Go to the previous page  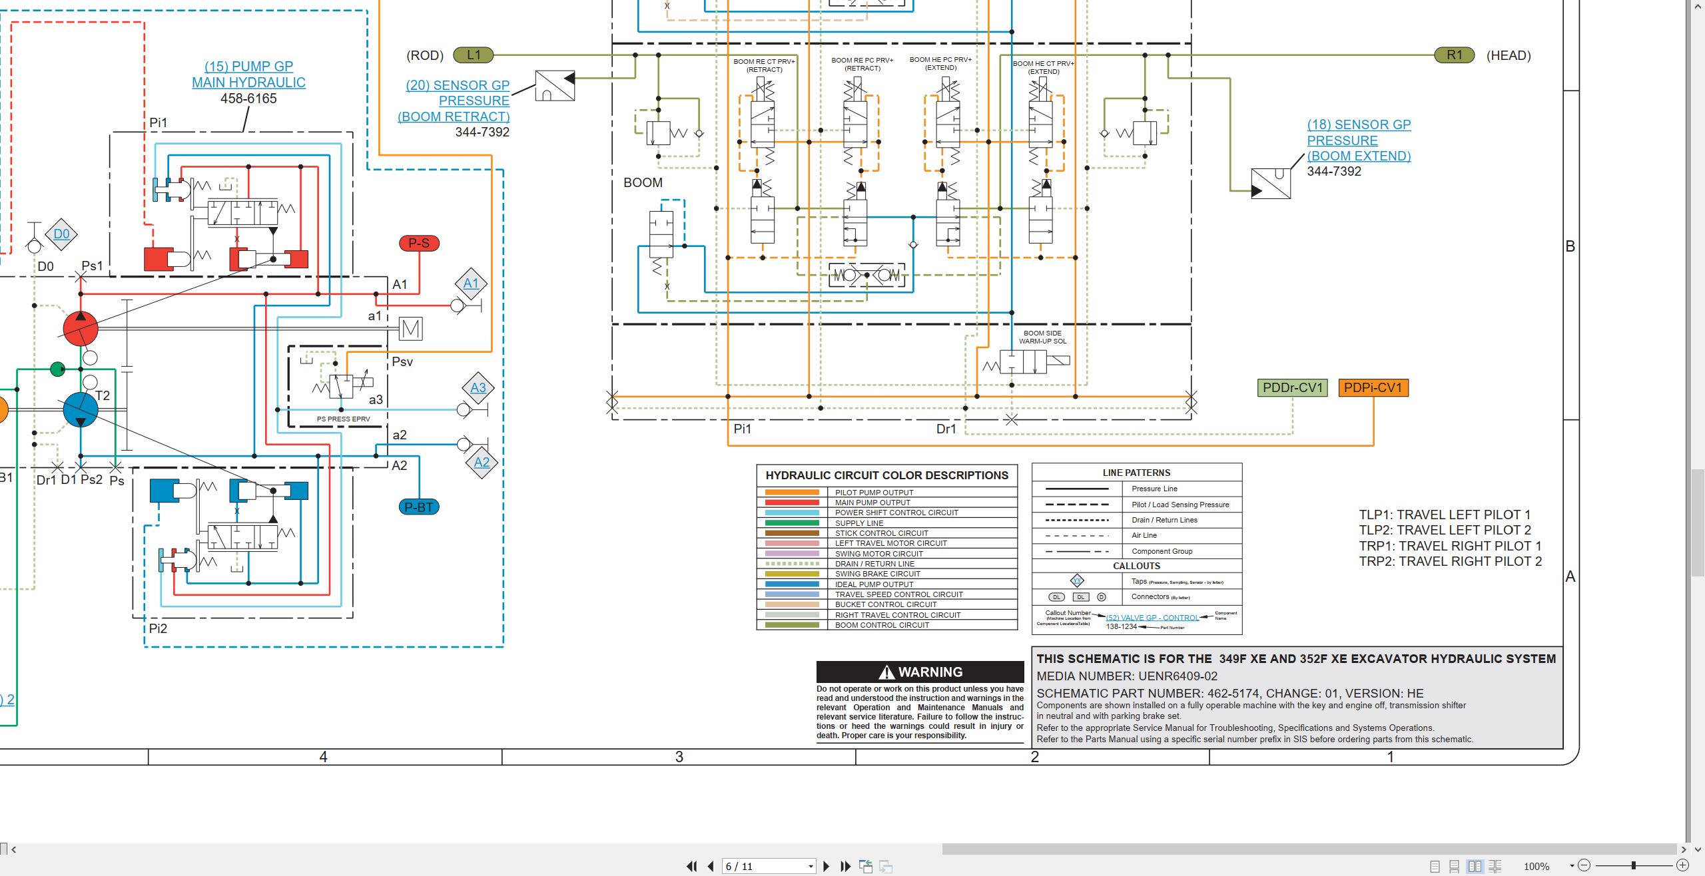[x=711, y=866]
